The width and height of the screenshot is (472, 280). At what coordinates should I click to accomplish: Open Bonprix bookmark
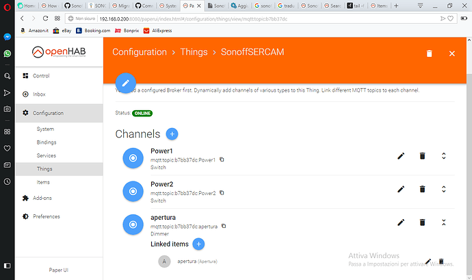tap(127, 30)
